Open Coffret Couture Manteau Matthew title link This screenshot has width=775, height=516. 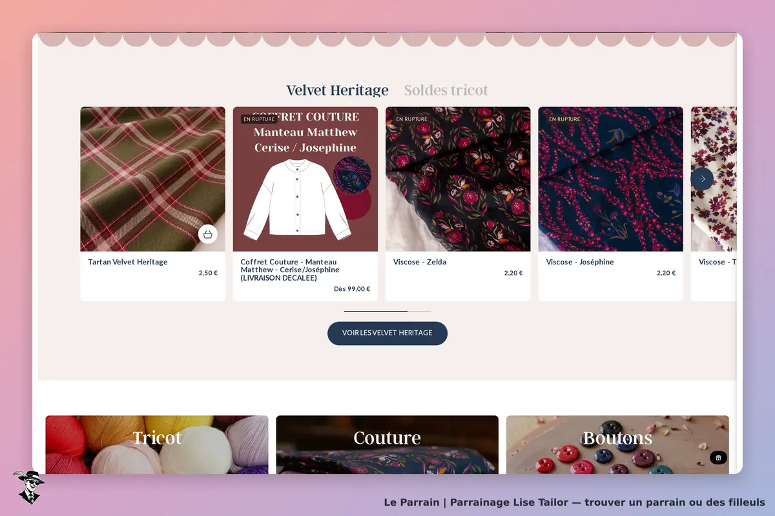tap(291, 270)
